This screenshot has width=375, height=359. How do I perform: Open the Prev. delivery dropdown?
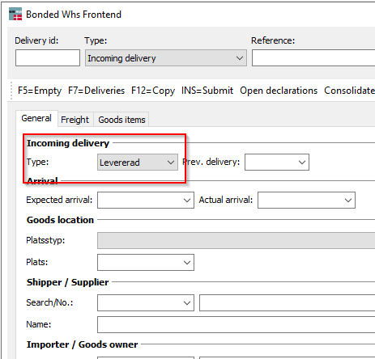pos(277,163)
